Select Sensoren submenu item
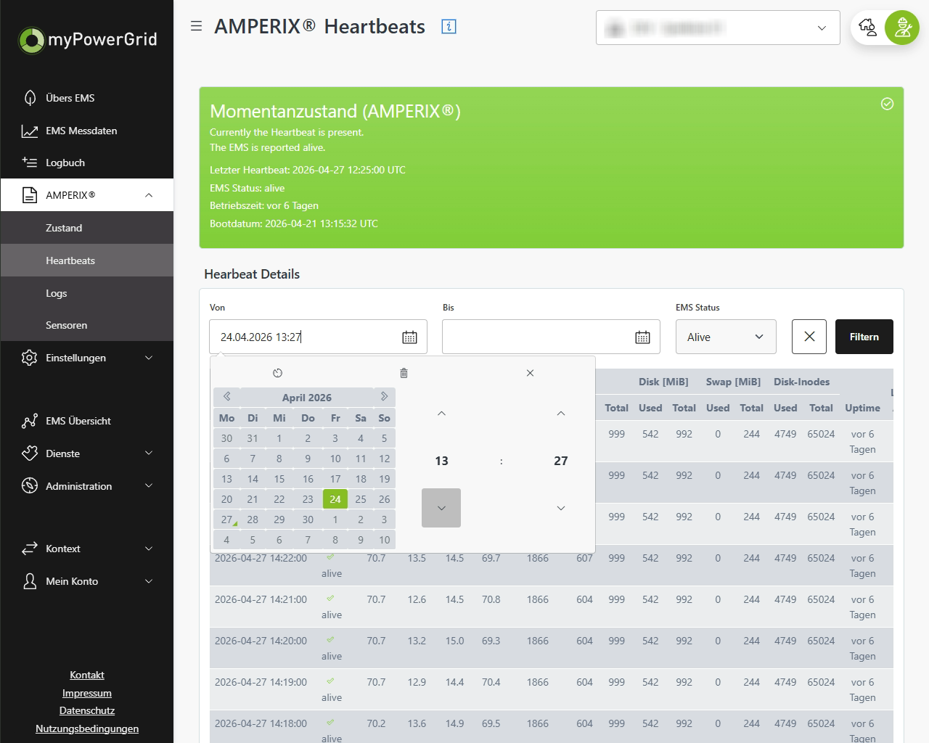 click(87, 325)
